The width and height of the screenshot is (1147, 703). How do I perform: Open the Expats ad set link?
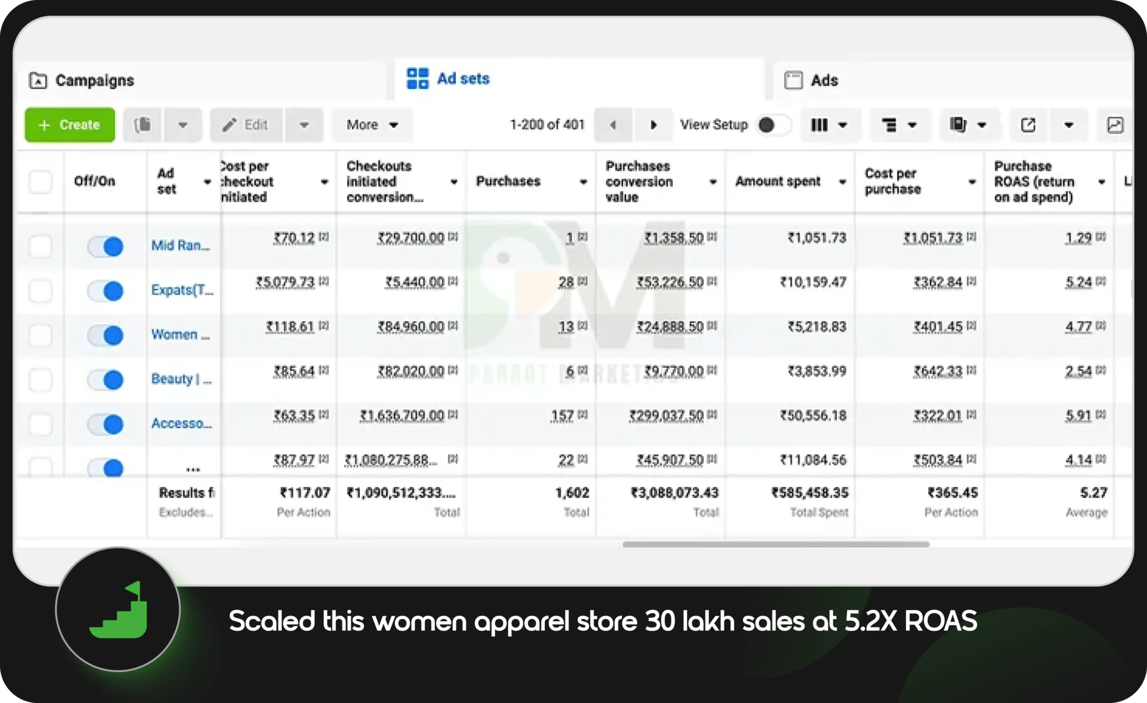(182, 290)
